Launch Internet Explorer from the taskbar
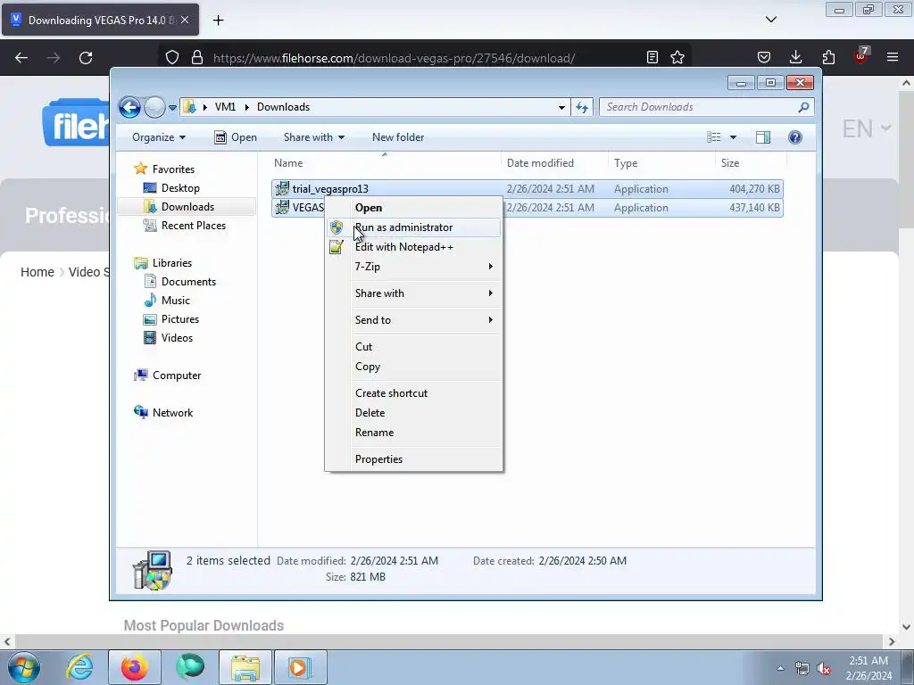Screen dimensions: 914x685 pyautogui.click(x=79, y=667)
